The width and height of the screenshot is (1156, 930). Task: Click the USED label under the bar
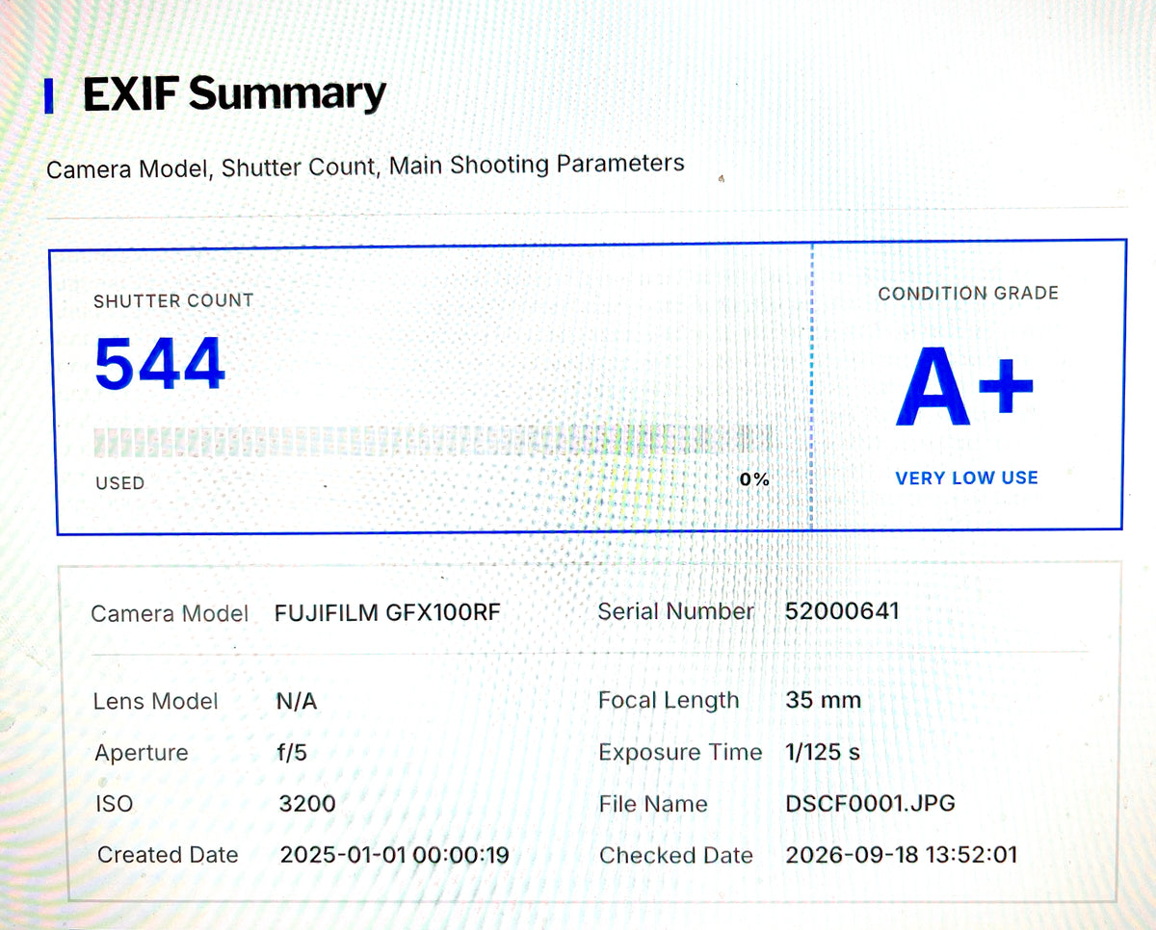pyautogui.click(x=119, y=483)
